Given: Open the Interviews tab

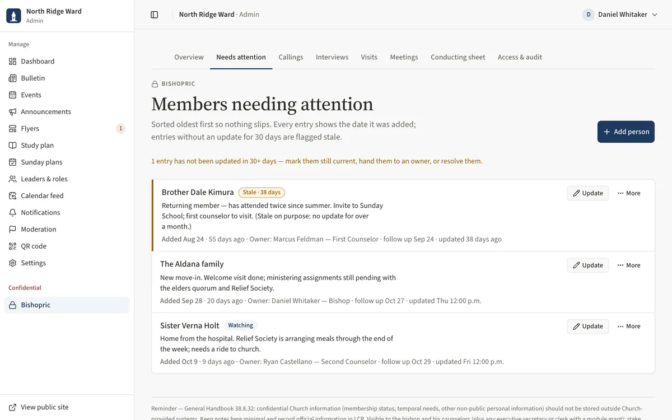Looking at the screenshot, I should click(x=332, y=57).
